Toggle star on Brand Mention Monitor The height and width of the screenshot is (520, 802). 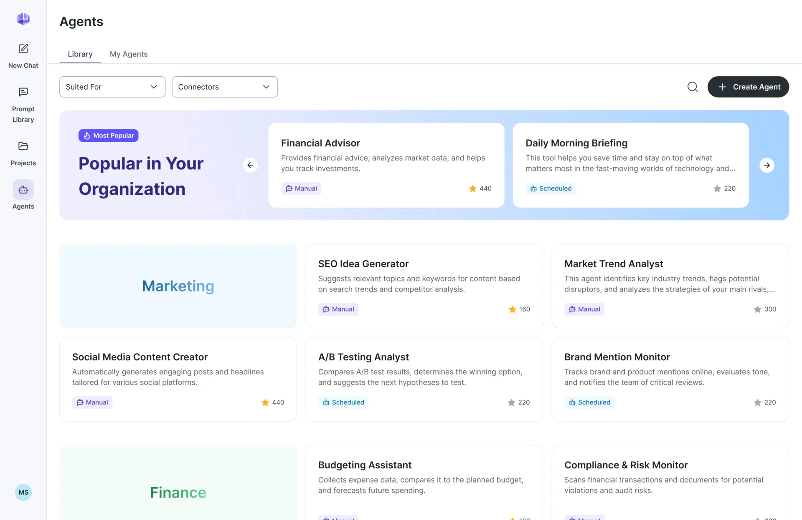click(x=757, y=402)
